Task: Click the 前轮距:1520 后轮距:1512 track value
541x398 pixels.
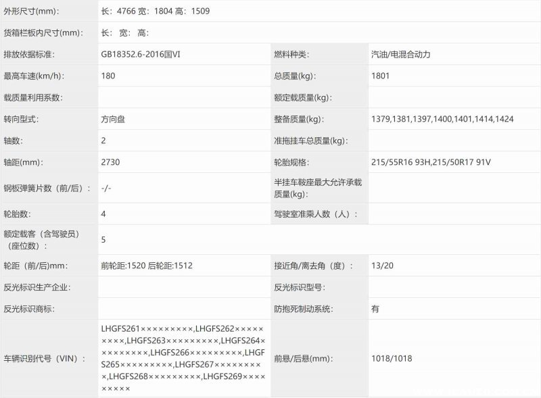Action: coord(147,266)
